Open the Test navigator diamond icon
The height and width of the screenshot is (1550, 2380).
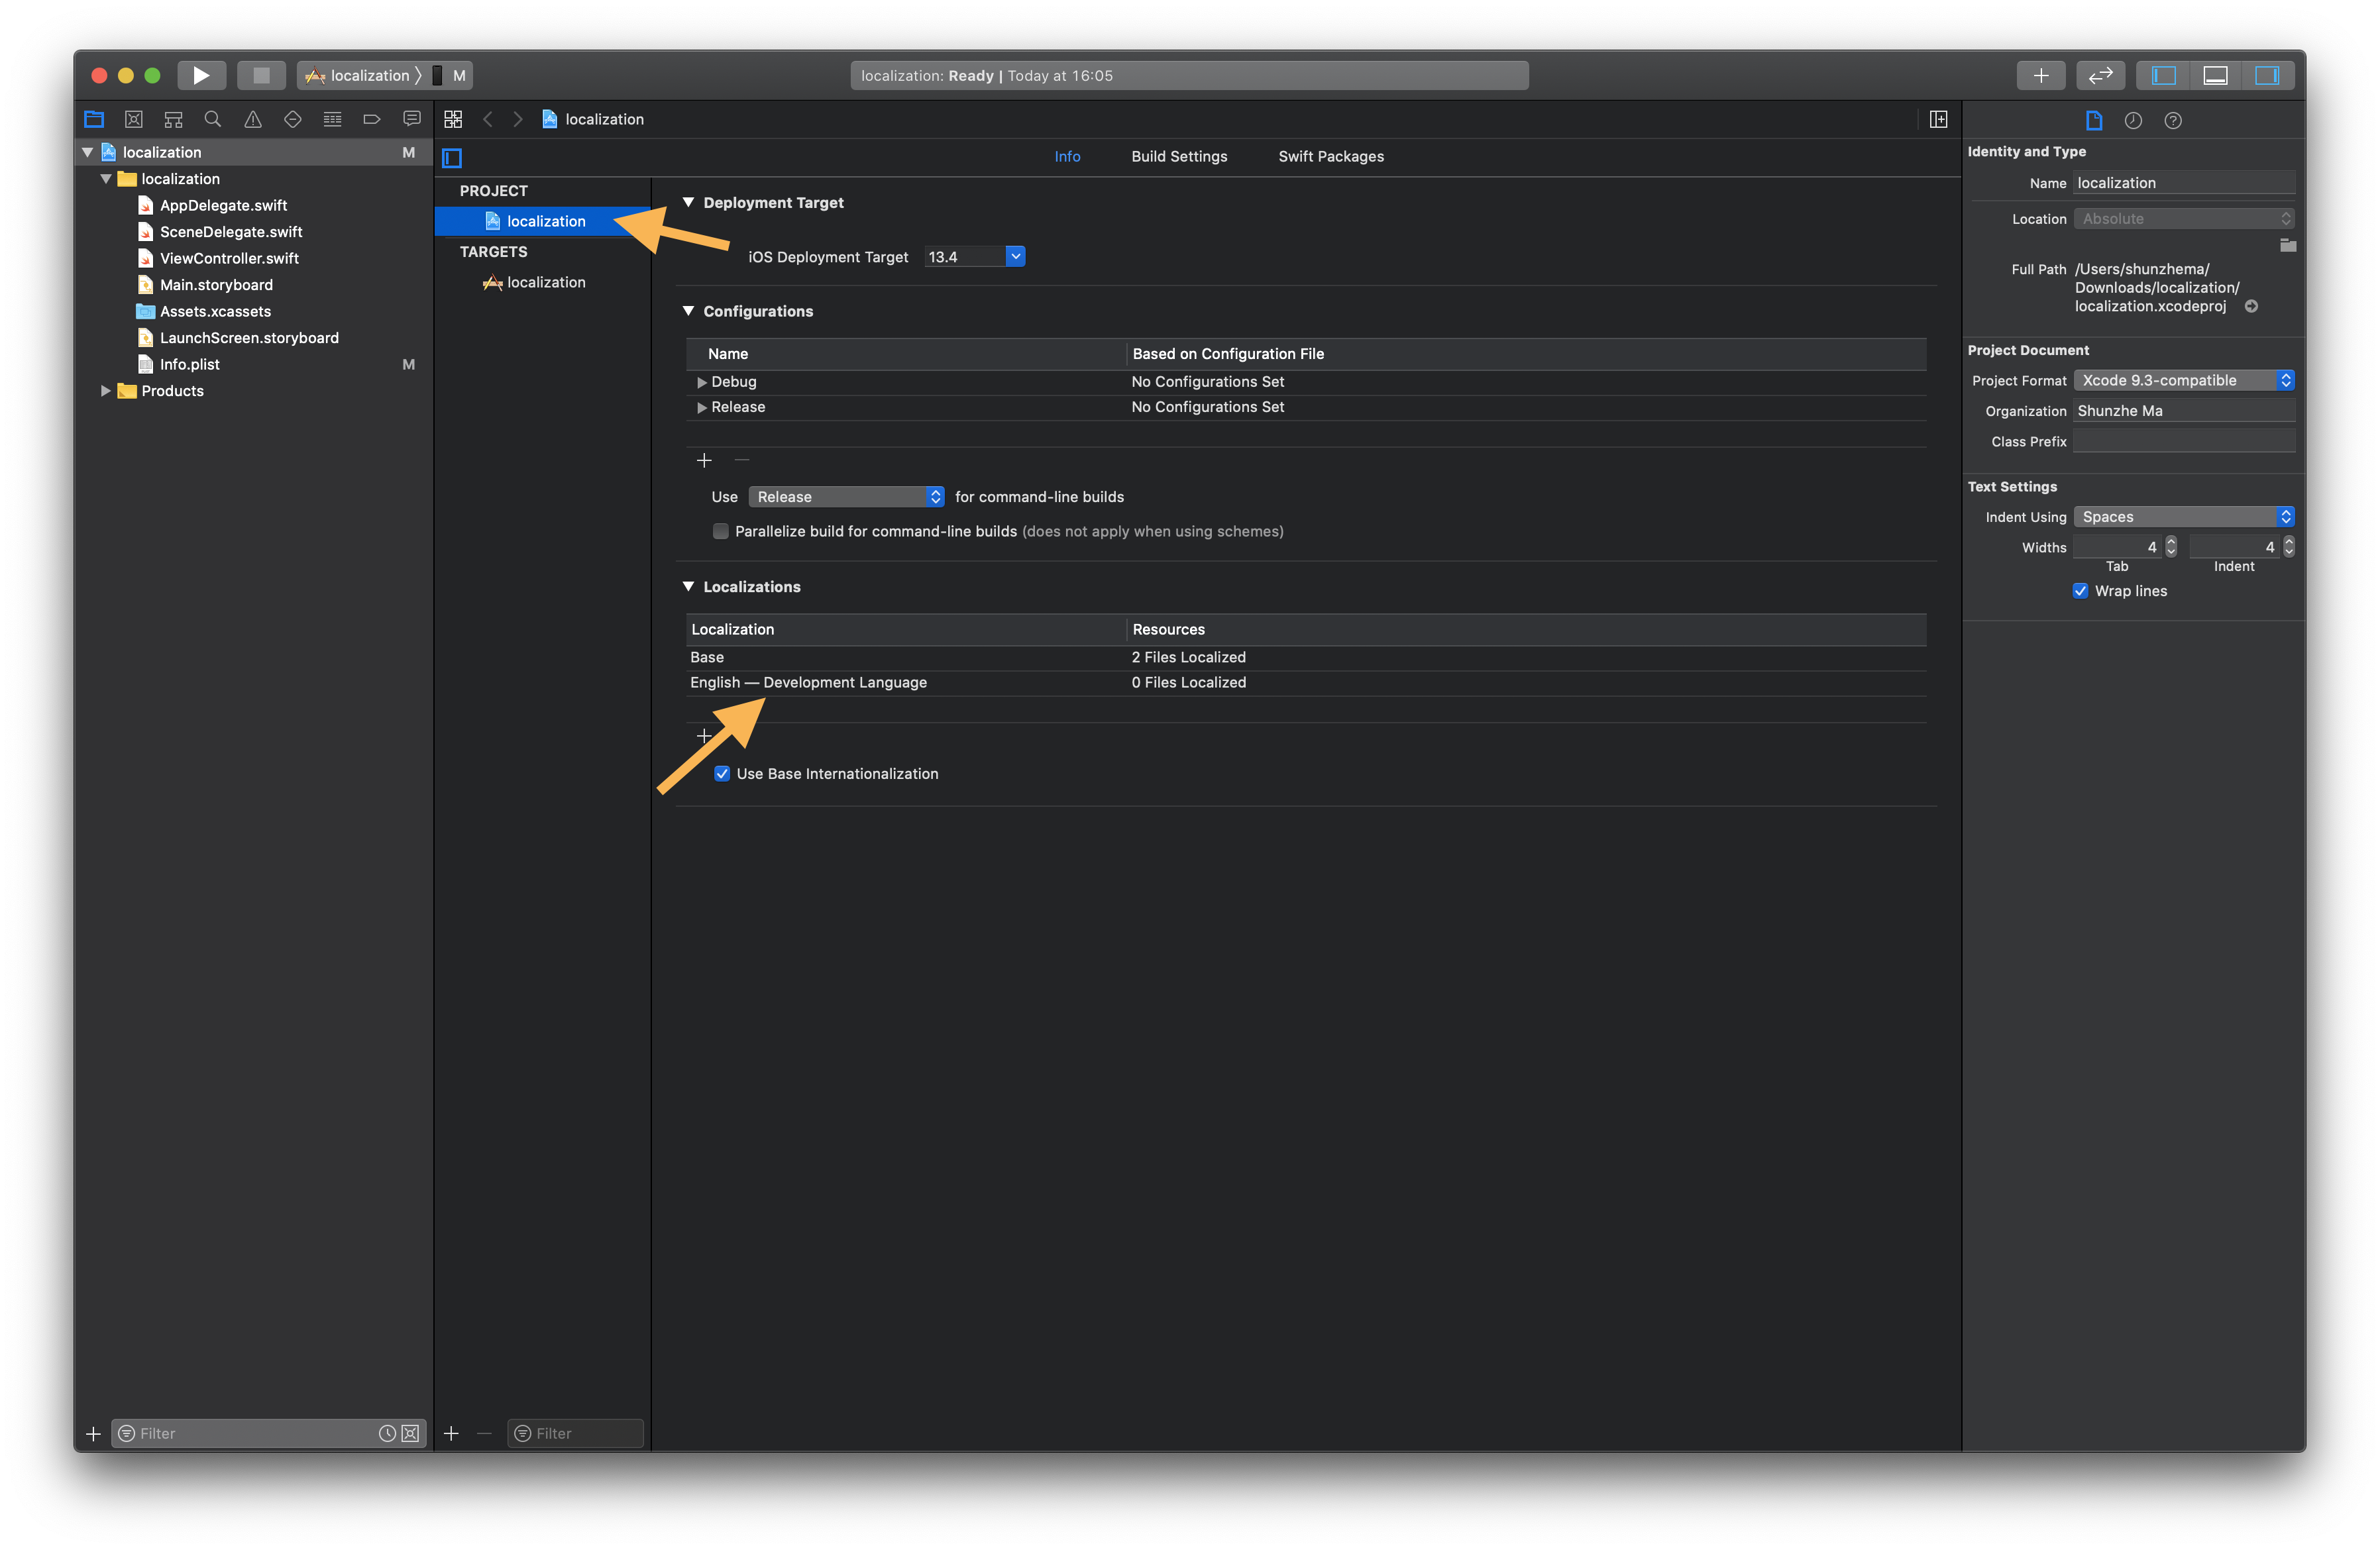point(292,119)
